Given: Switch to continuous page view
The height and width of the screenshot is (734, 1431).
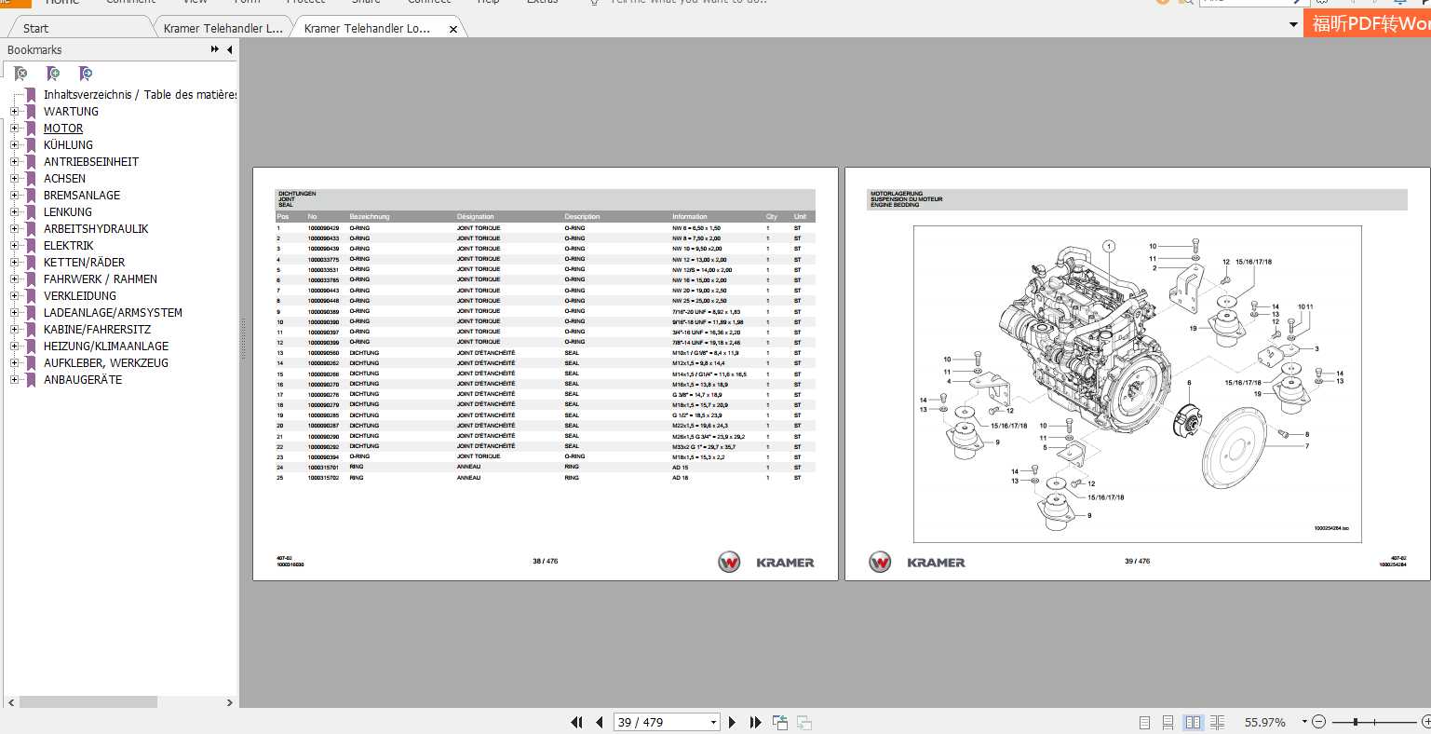Looking at the screenshot, I should click(x=1168, y=722).
